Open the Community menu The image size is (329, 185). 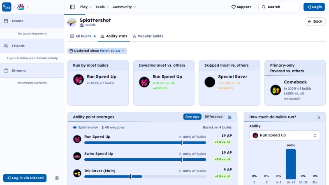tap(124, 7)
